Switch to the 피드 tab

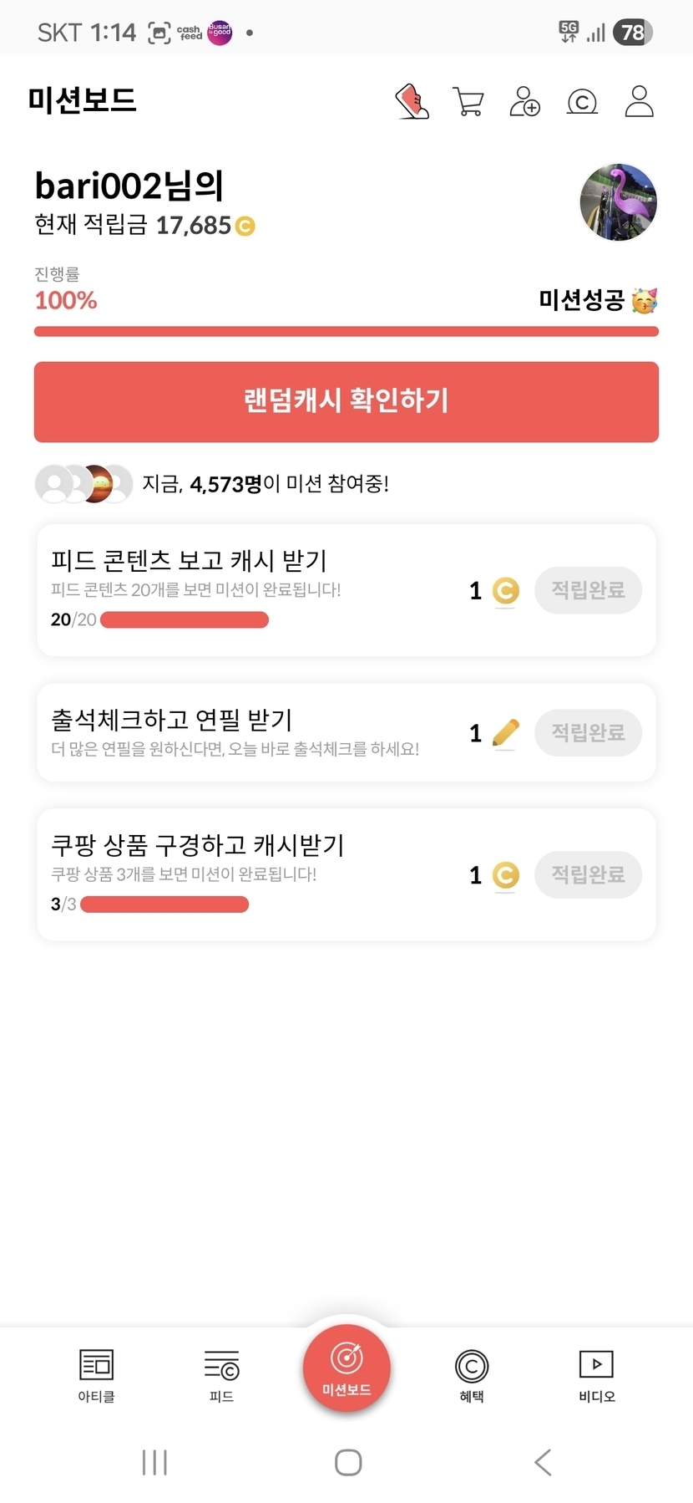tap(221, 1375)
